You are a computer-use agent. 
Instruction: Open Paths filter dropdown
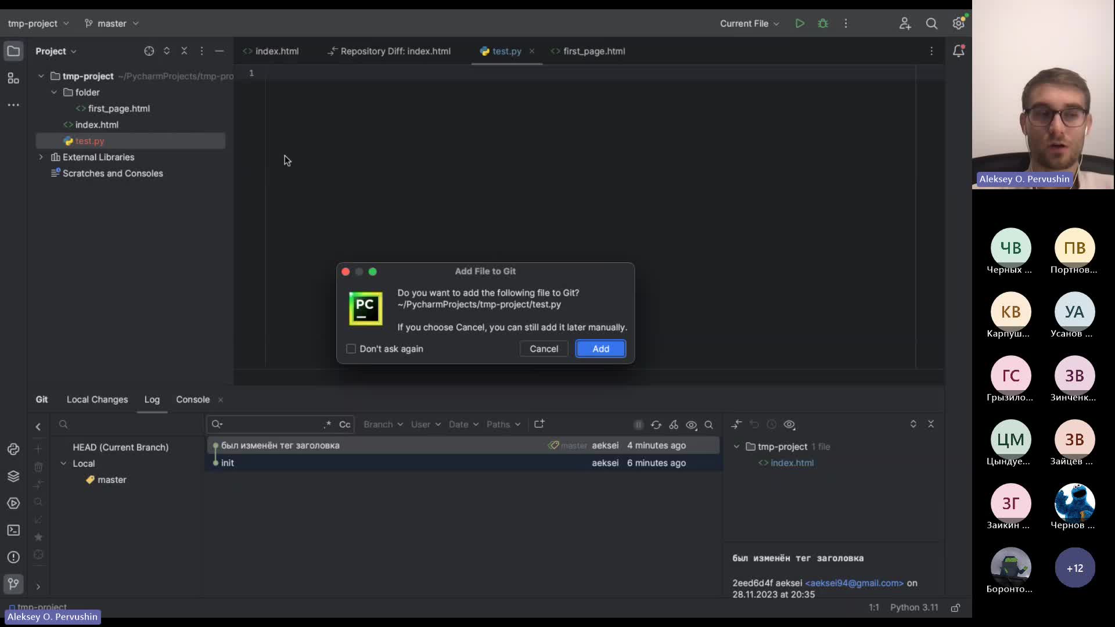(503, 424)
